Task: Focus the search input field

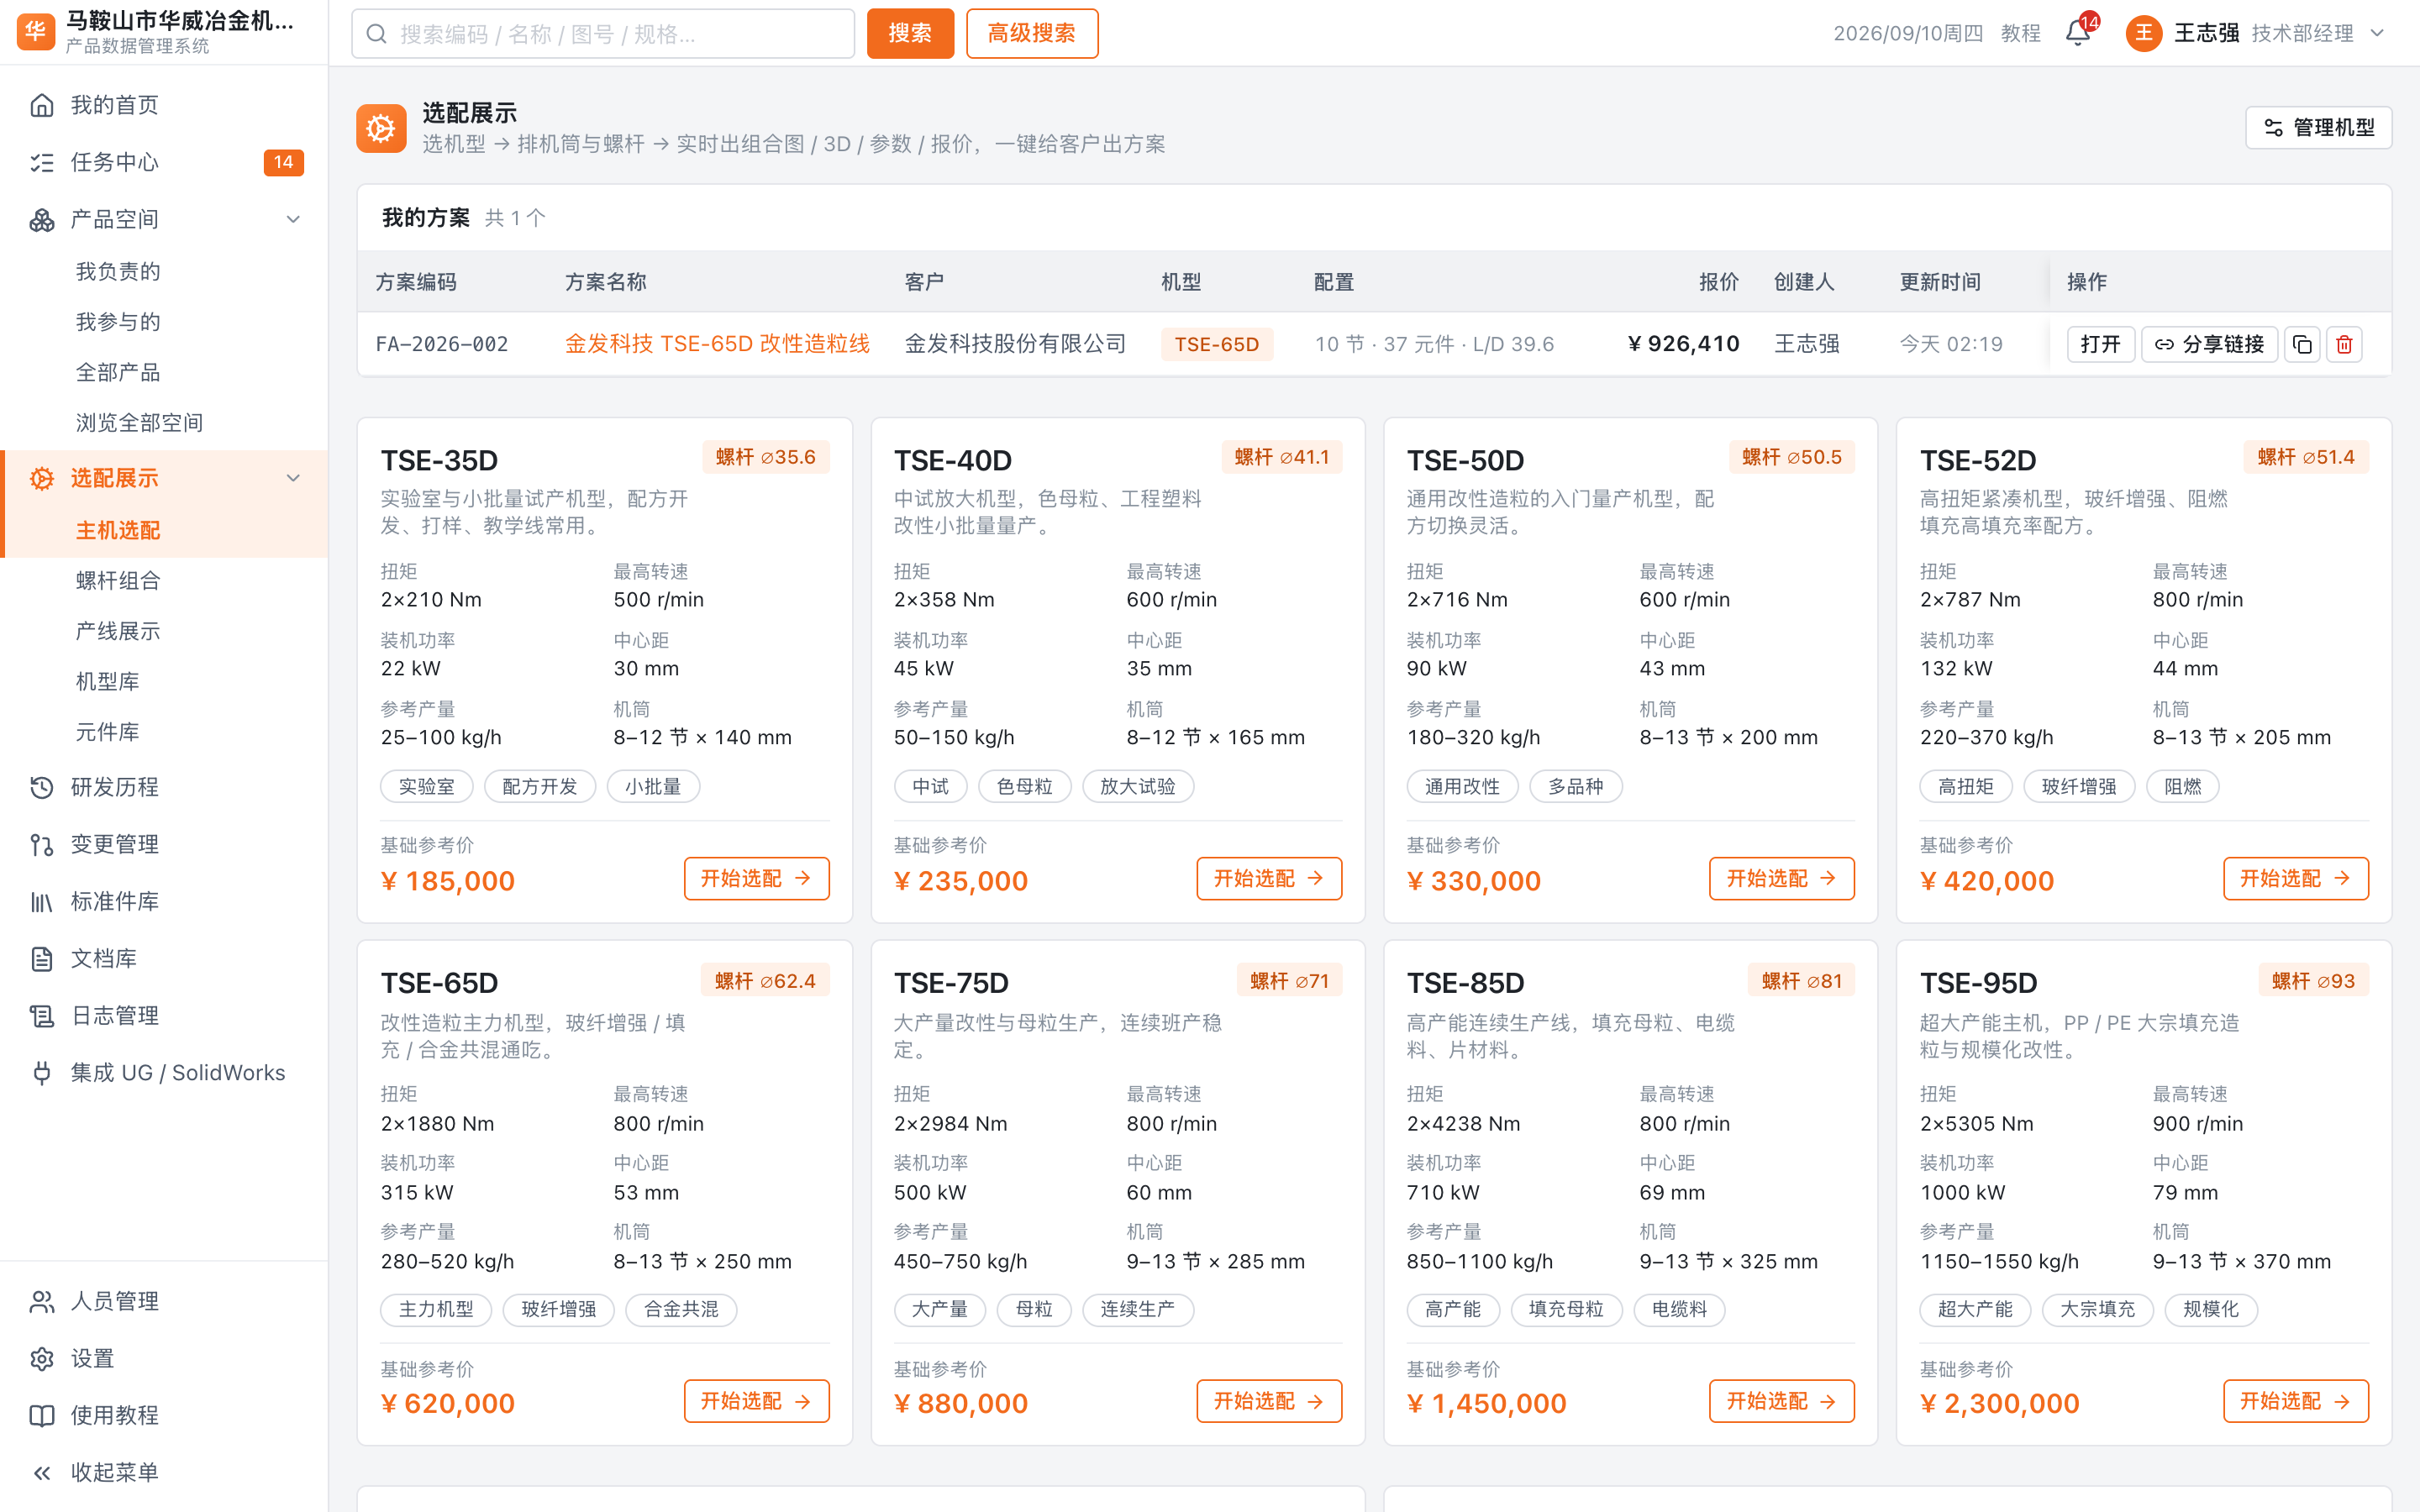Action: click(603, 34)
